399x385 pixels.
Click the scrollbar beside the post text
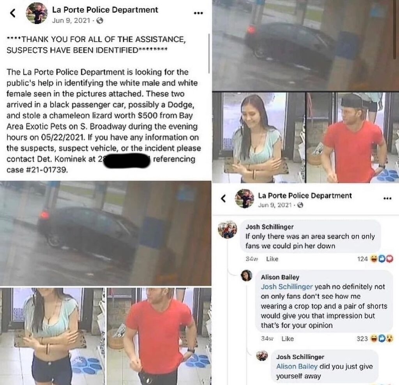click(209, 53)
